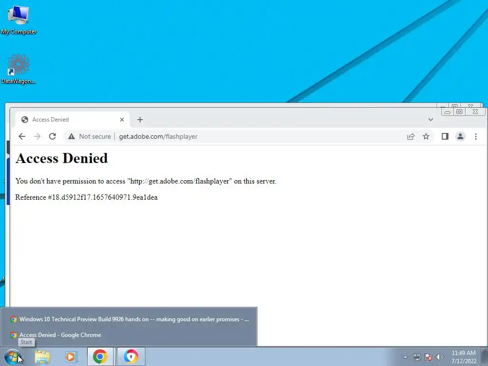
Task: Click the Windows Start orb
Action: pyautogui.click(x=12, y=356)
